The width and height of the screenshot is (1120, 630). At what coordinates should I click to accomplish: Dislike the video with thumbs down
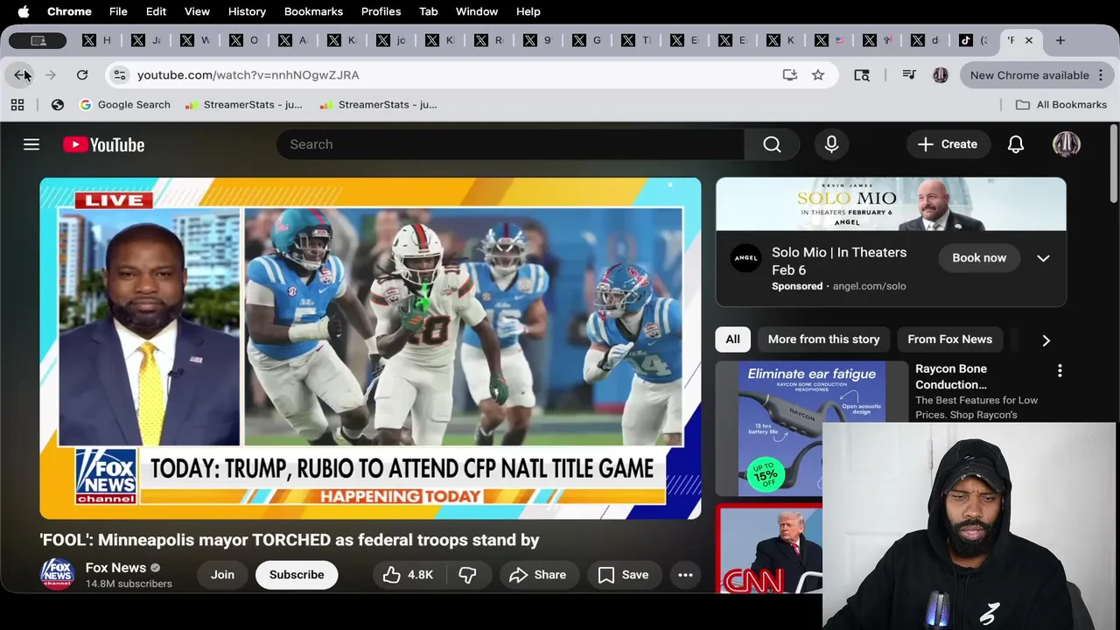[468, 575]
